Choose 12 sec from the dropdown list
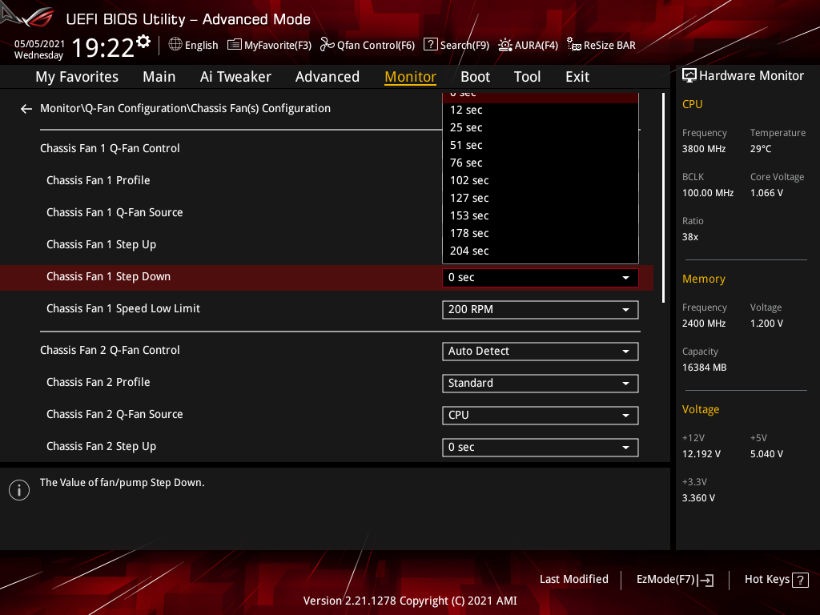The width and height of the screenshot is (820, 615). click(541, 110)
